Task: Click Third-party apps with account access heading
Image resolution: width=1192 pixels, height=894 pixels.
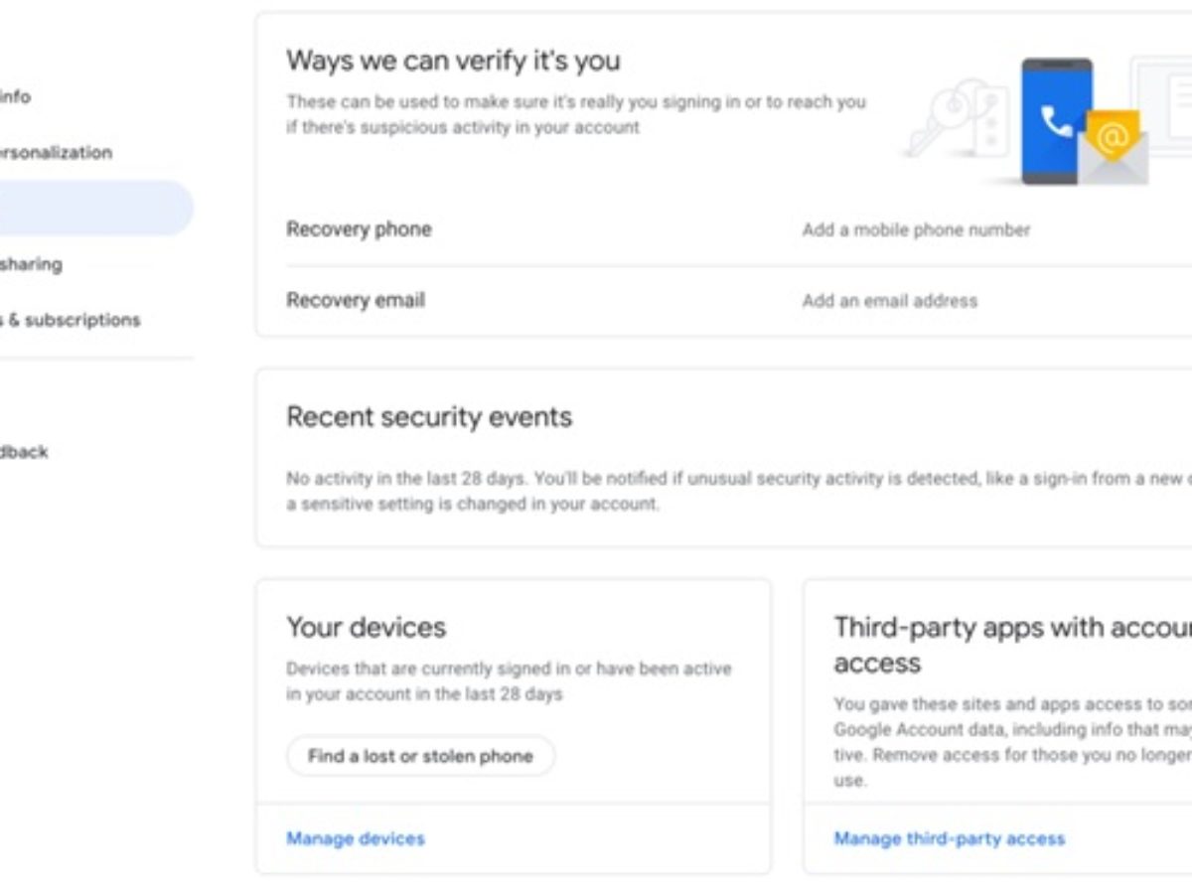Action: 1011,644
